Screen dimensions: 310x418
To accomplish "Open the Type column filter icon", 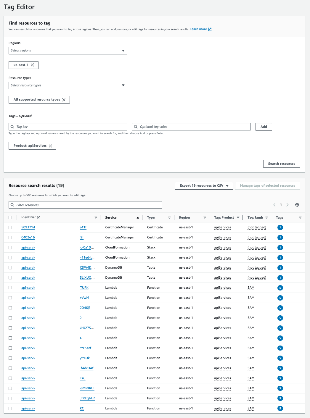I will pos(169,217).
